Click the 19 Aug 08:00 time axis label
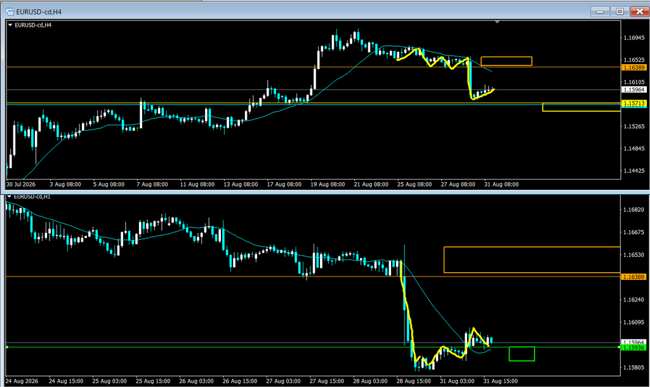 tap(328, 185)
